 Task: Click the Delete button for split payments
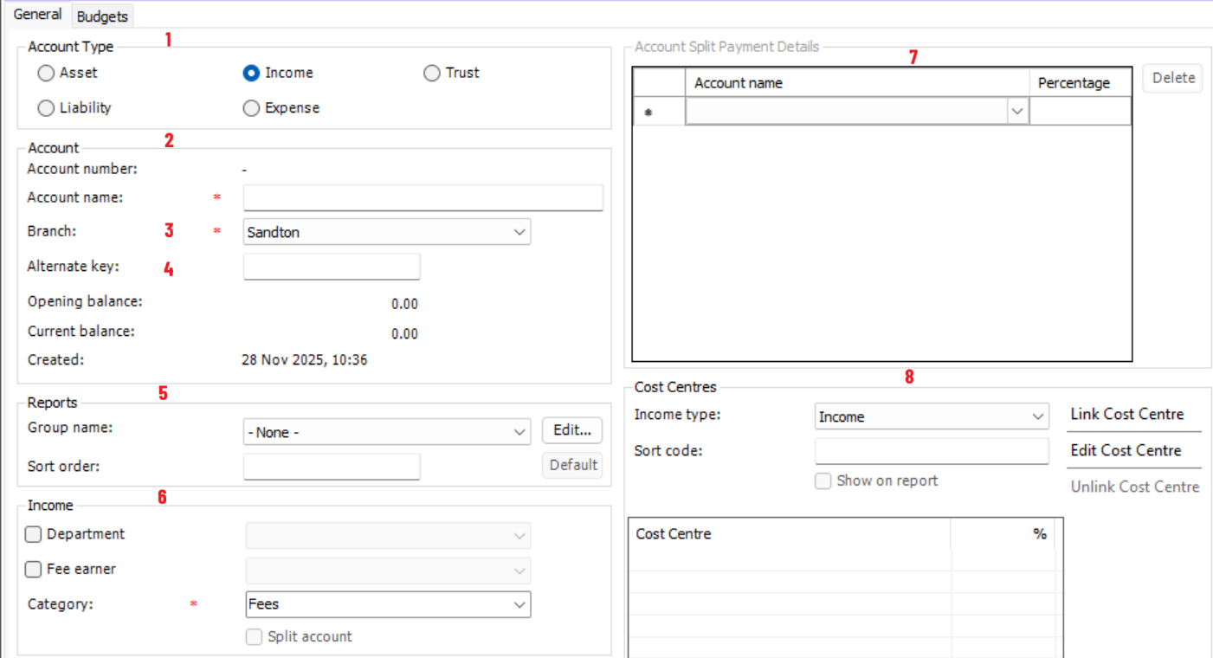coord(1173,78)
